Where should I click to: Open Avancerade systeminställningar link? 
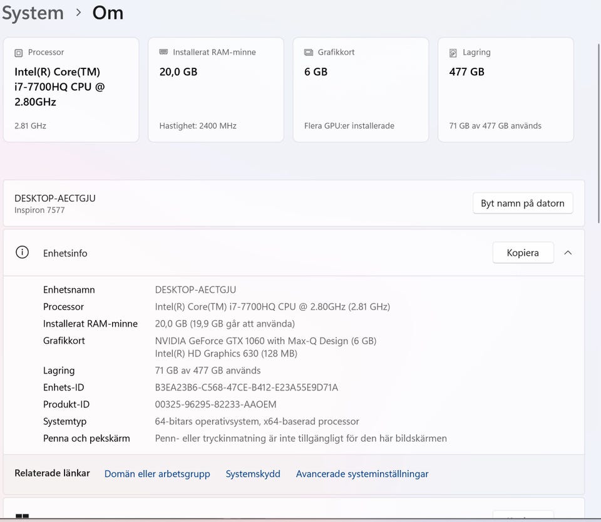[x=362, y=474]
